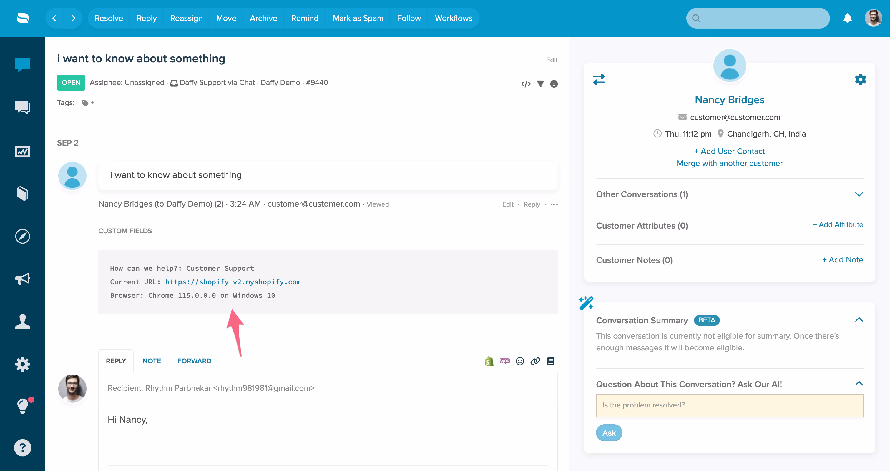Add a tag with the plus icon

click(x=92, y=103)
